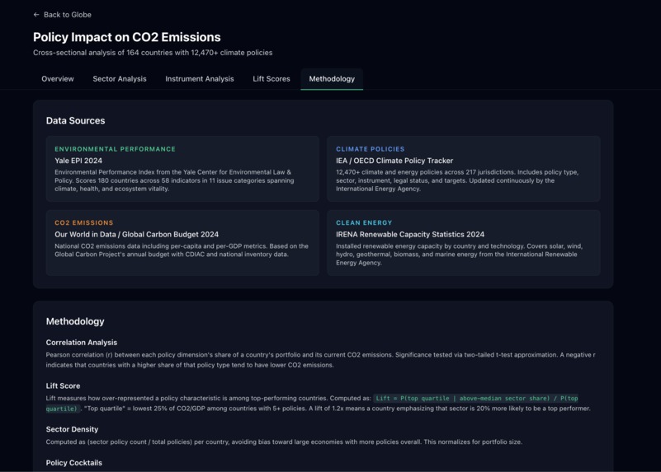Click IEA / OECD Climate Policy Tracker title
661x472 pixels.
394,161
